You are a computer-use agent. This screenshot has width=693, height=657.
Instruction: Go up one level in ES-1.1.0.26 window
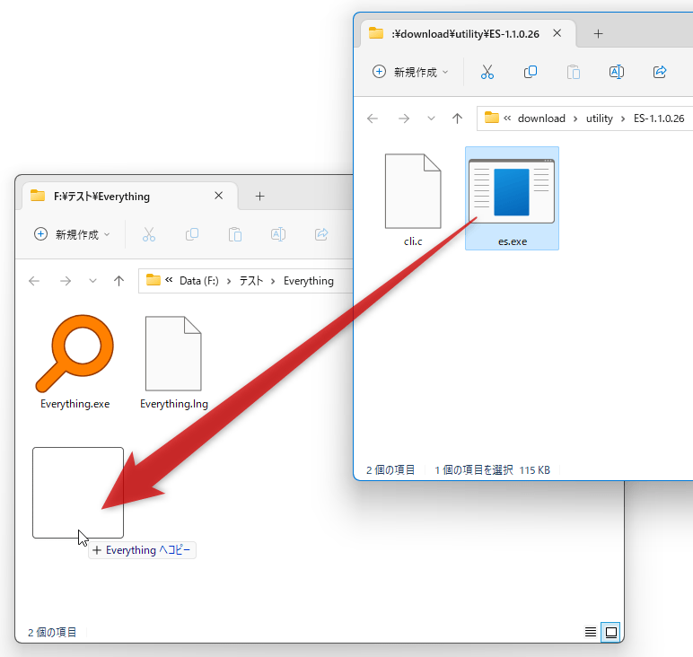click(457, 118)
